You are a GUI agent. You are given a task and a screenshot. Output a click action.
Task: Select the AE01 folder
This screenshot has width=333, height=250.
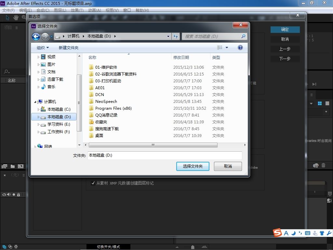click(100, 88)
